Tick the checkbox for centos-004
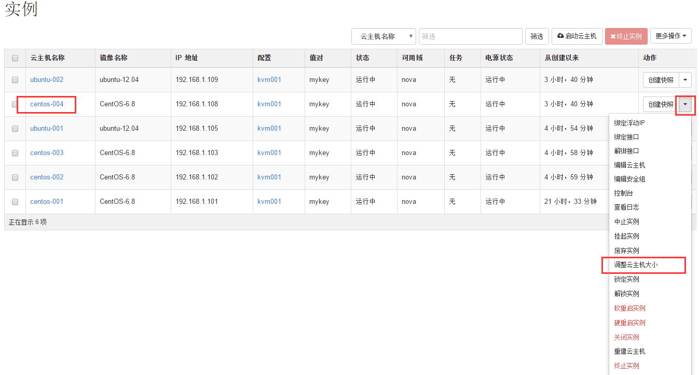699x375 pixels. coord(15,104)
